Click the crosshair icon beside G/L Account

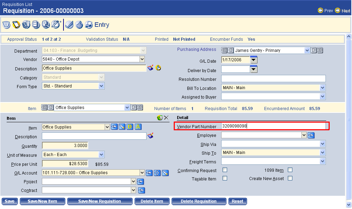(157, 173)
